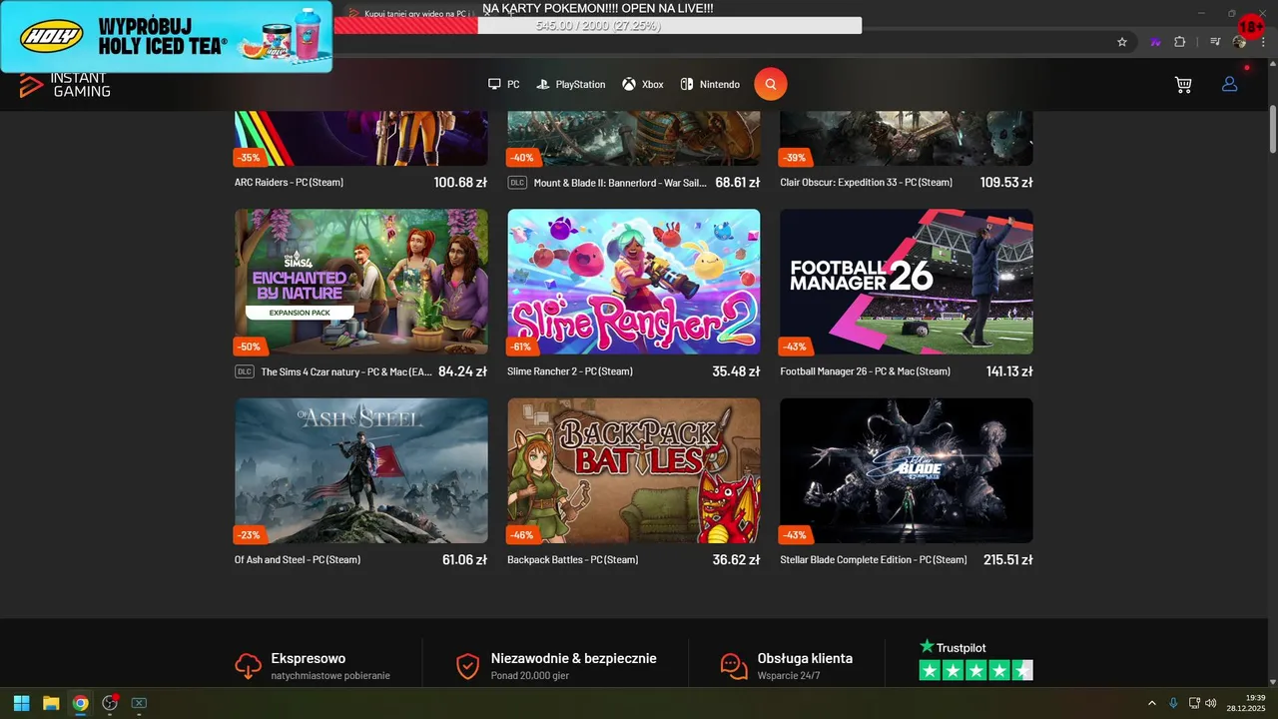Image resolution: width=1278 pixels, height=719 pixels.
Task: Open Slime Rancher 2 - PC (Steam) link
Action: [570, 371]
